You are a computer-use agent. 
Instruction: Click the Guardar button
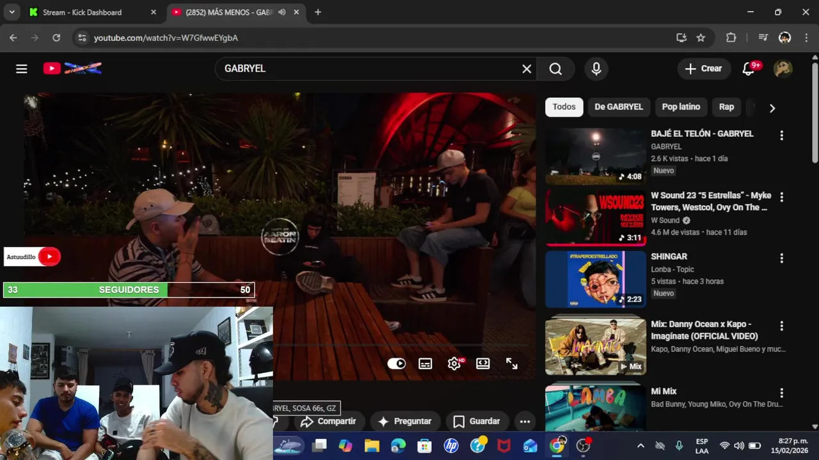coord(477,421)
